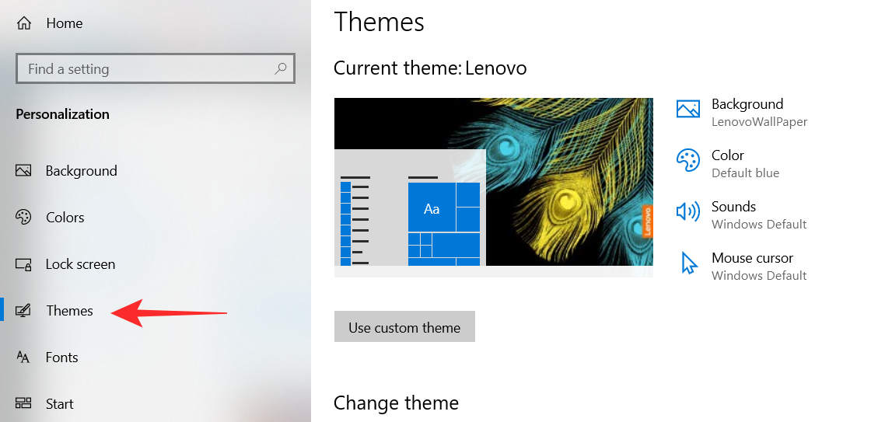885x422 pixels.
Task: Click the Lenovo theme preview image
Action: [x=493, y=187]
